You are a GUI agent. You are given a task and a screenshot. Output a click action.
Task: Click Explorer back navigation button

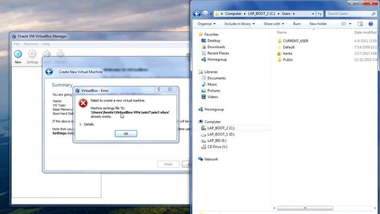(x=197, y=14)
